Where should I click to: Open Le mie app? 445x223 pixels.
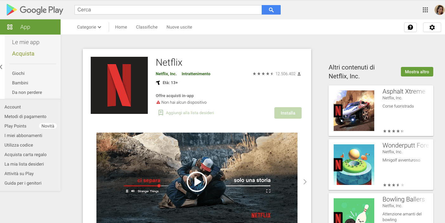pyautogui.click(x=26, y=42)
